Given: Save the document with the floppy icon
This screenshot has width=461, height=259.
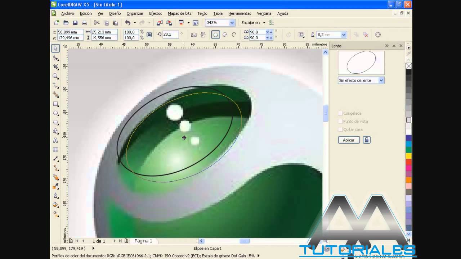Looking at the screenshot, I should 75,23.
